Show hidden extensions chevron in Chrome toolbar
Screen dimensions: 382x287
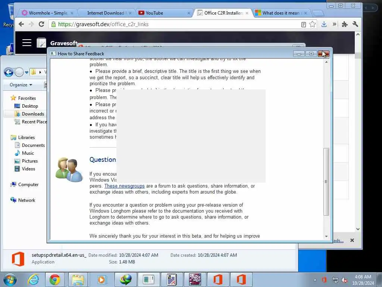pos(335,24)
